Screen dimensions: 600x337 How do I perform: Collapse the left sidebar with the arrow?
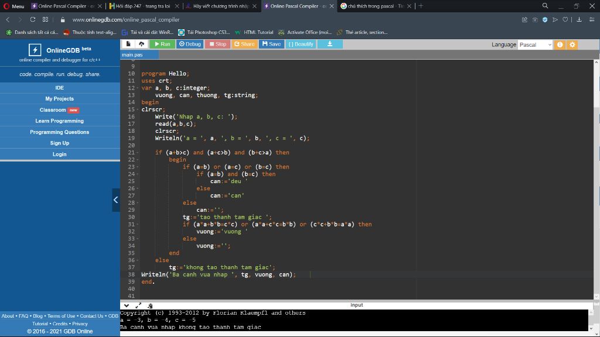point(115,200)
